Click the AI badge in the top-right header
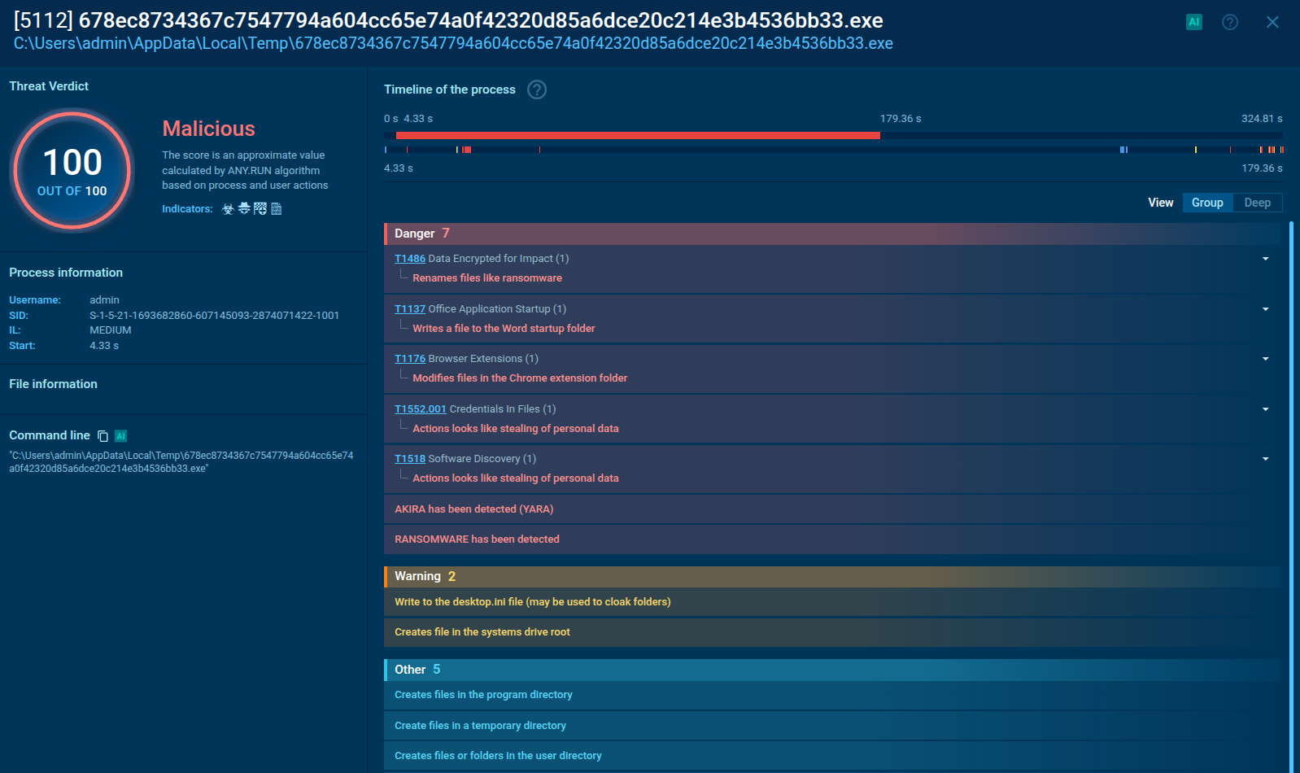 pyautogui.click(x=1193, y=22)
